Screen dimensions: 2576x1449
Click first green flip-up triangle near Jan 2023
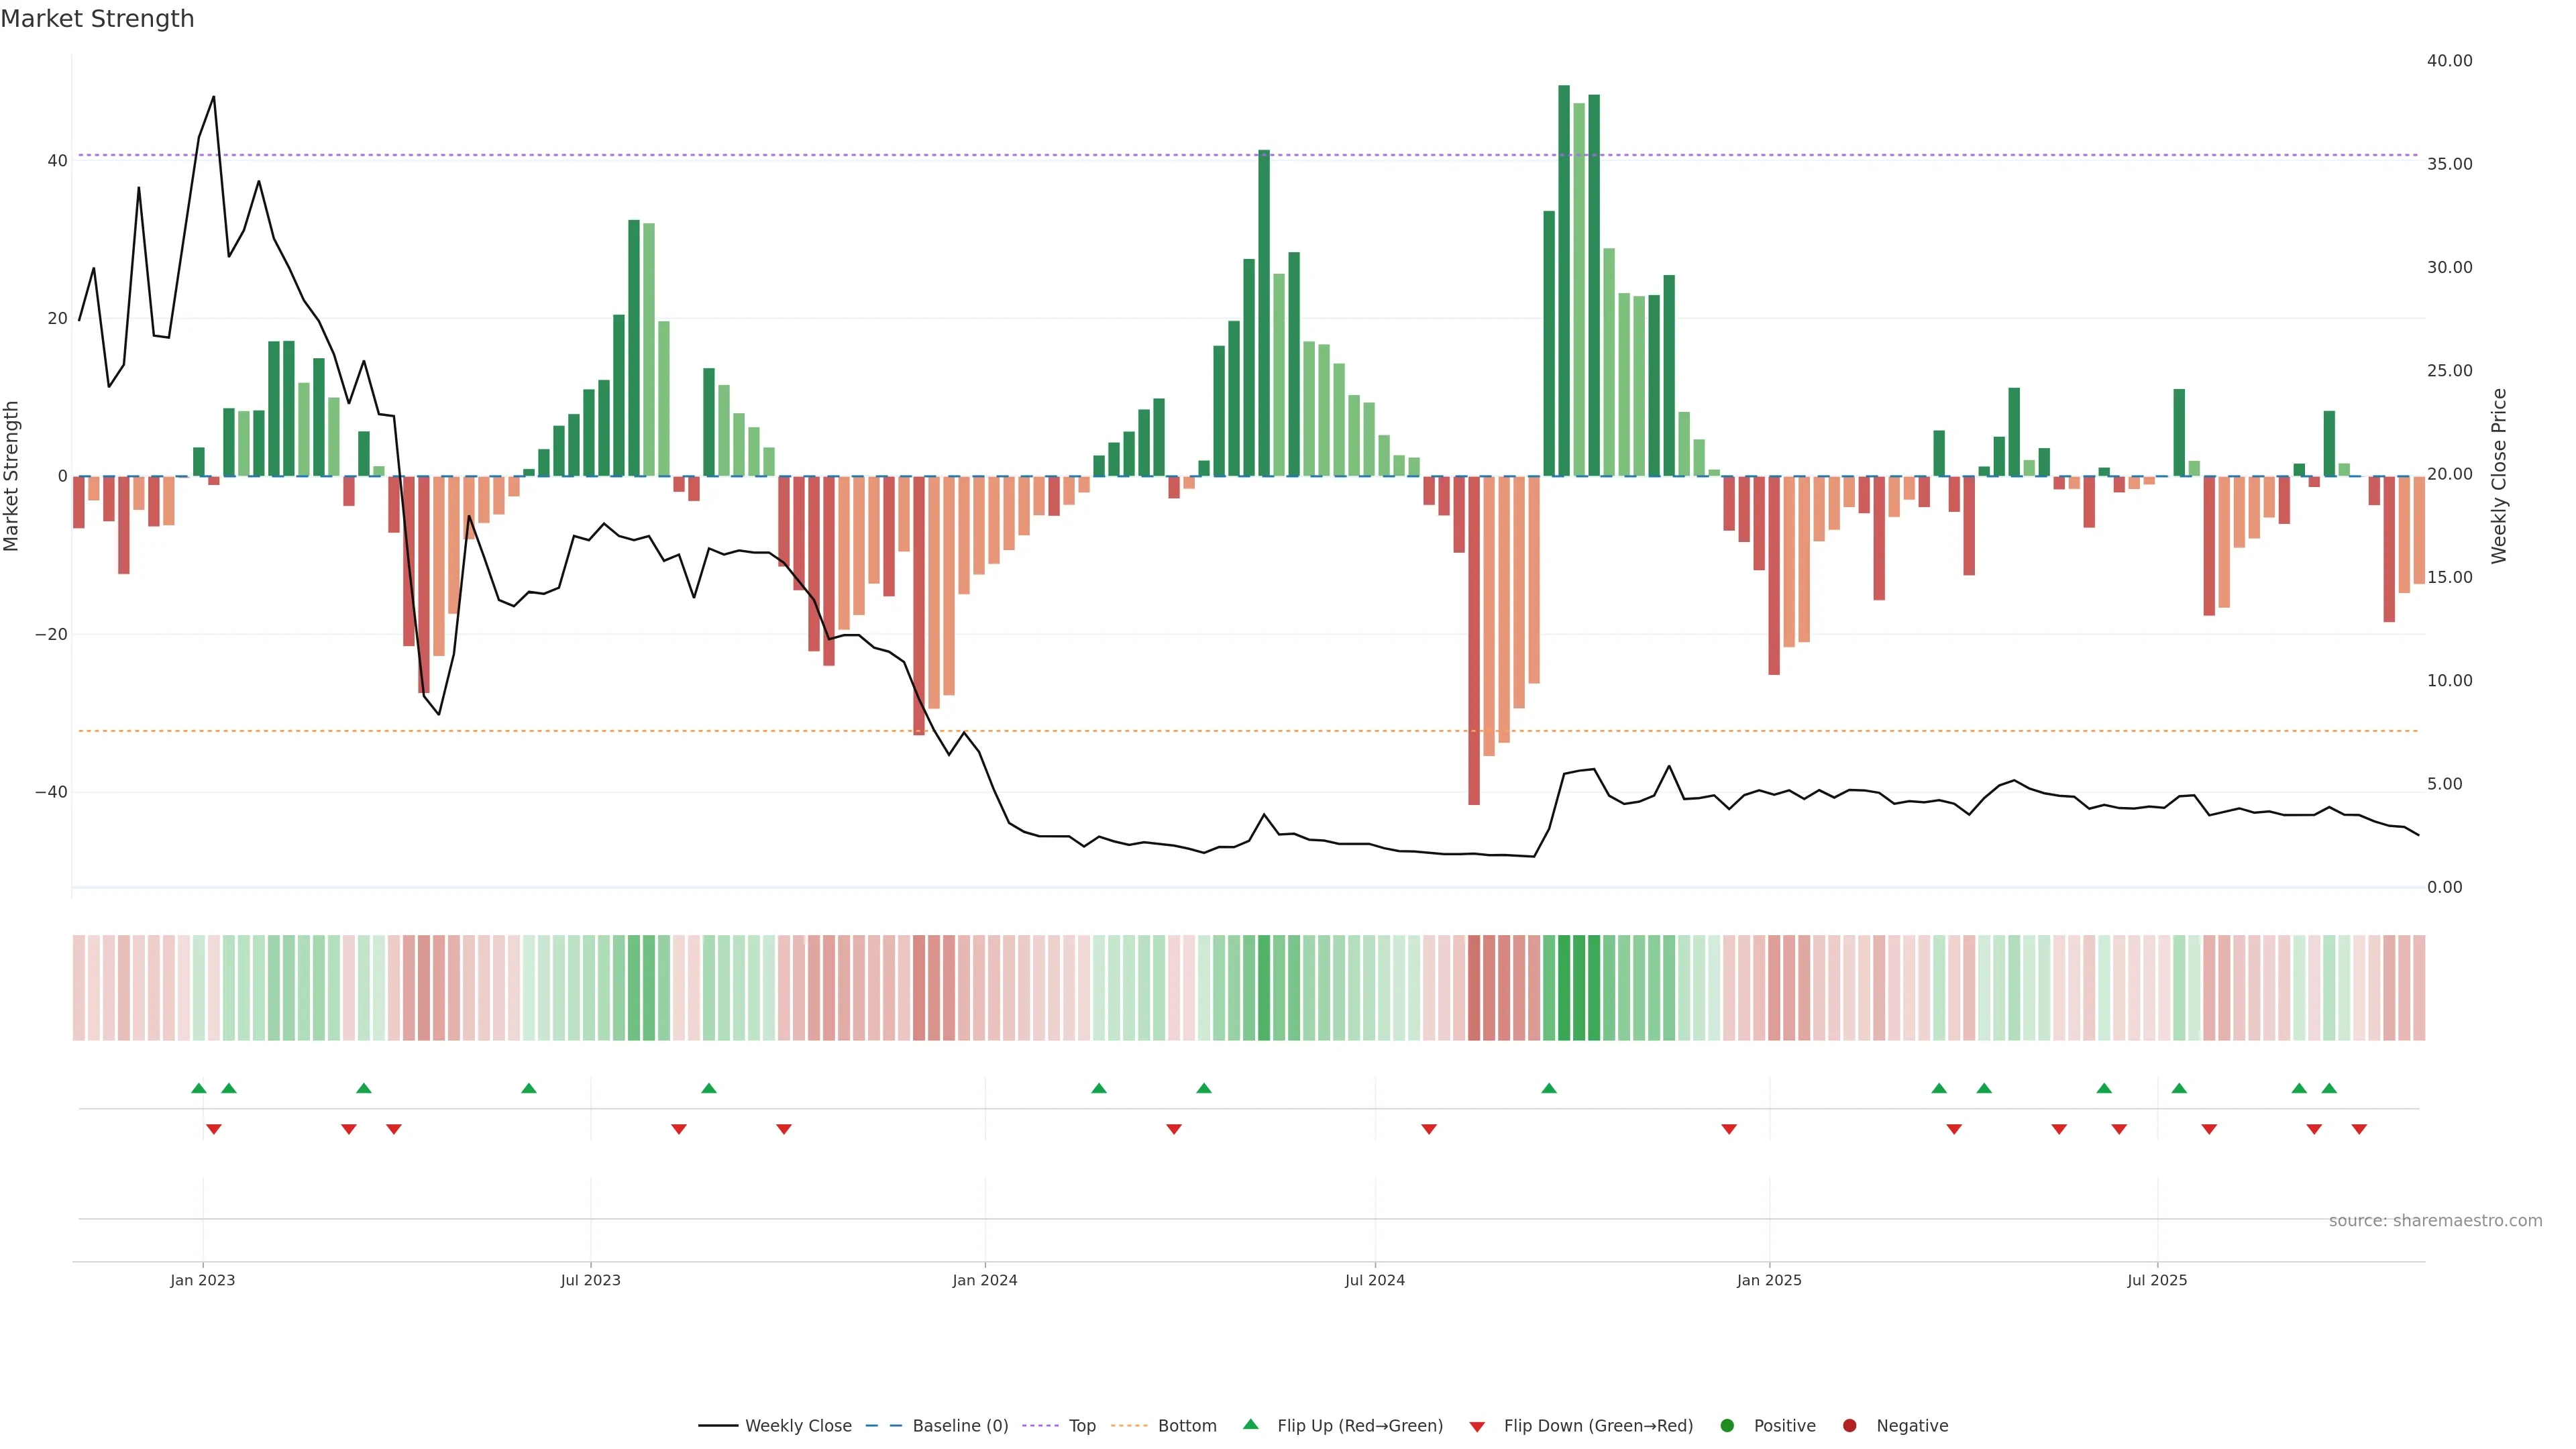(199, 1088)
